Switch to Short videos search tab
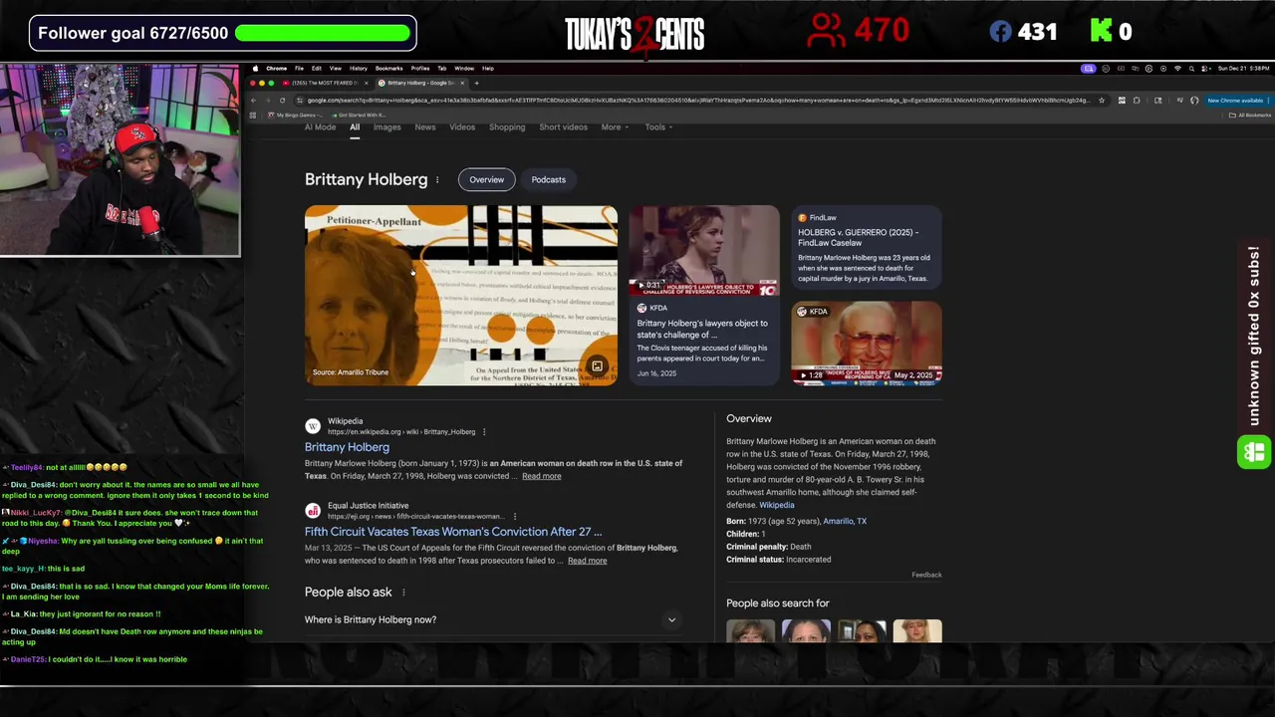This screenshot has width=1275, height=717. point(564,127)
